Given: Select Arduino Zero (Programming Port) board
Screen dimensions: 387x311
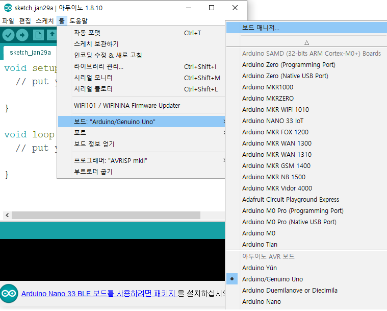Looking at the screenshot, I should click(306, 65).
